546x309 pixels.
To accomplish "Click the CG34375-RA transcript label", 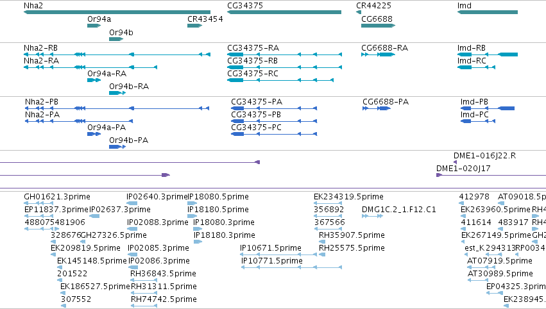I will (x=253, y=48).
